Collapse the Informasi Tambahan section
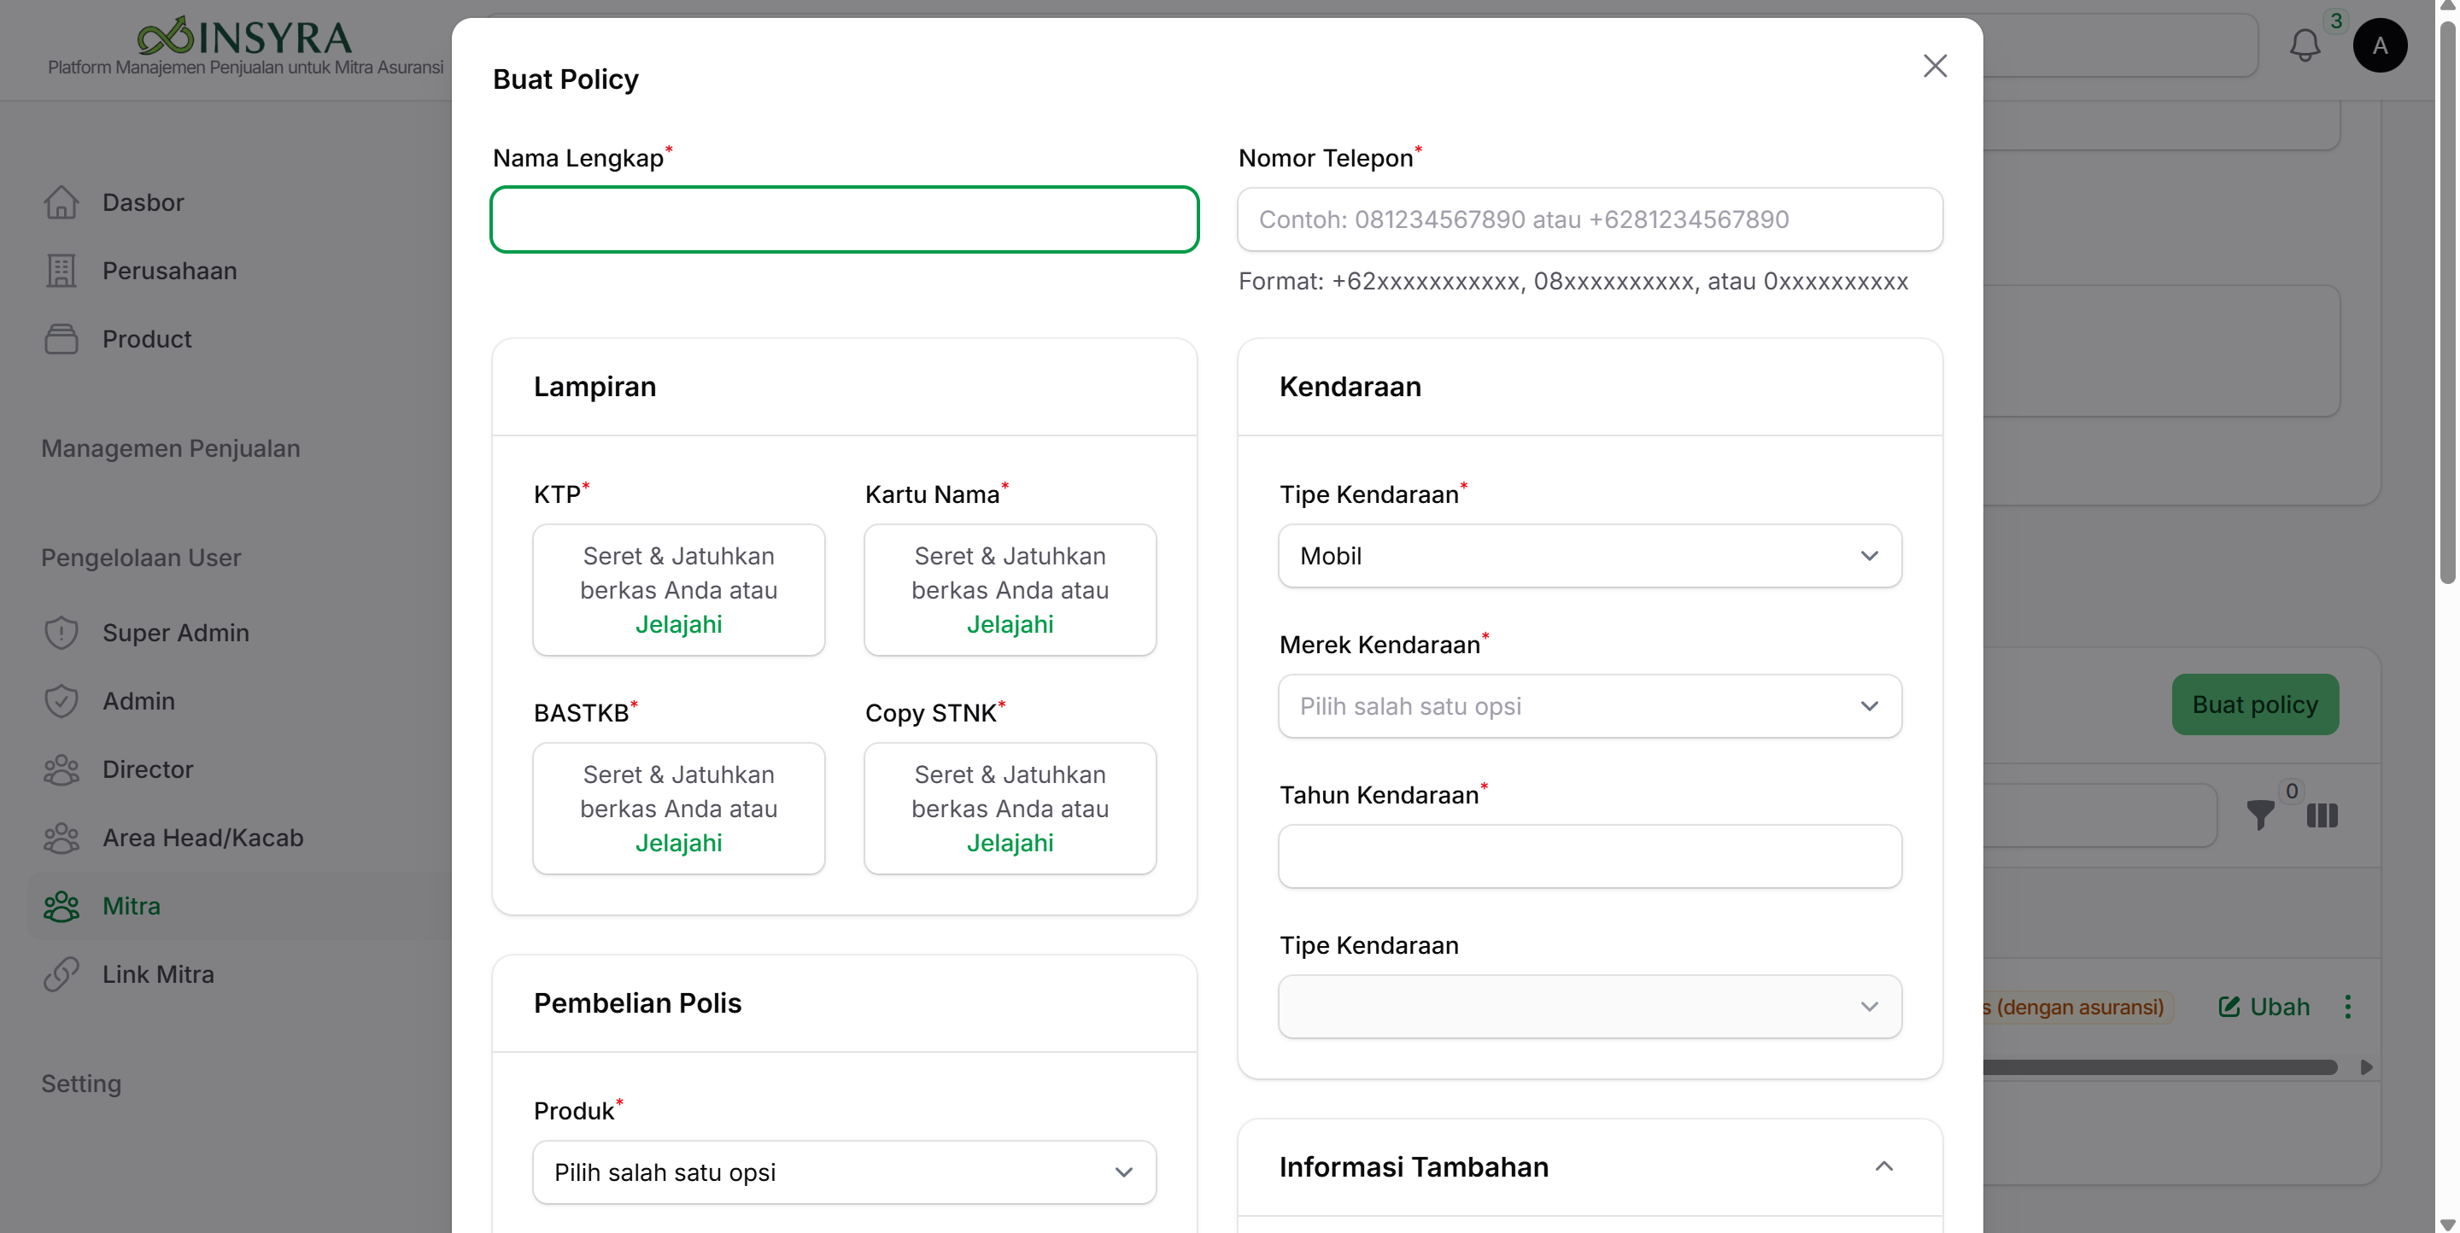The height and width of the screenshot is (1233, 2460). point(1883,1166)
